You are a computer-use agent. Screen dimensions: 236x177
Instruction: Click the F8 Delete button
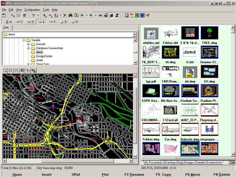(x=222, y=174)
